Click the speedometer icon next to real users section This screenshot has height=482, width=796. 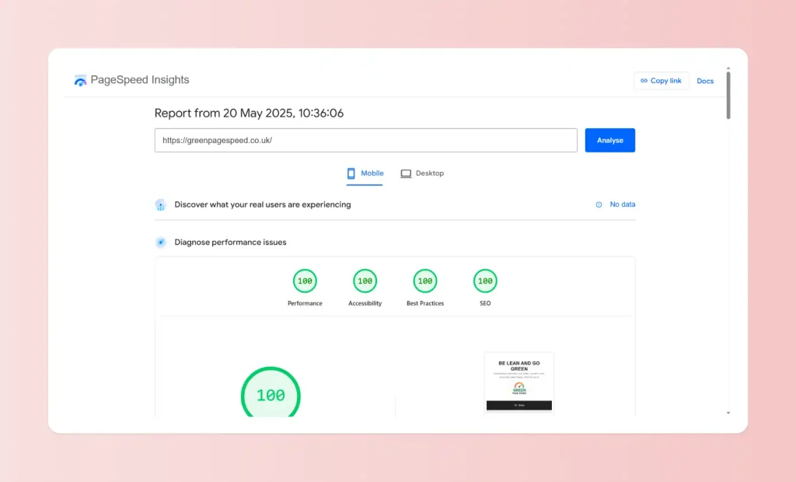(x=161, y=204)
